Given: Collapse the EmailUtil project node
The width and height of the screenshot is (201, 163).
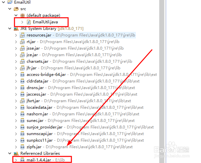Looking at the screenshot, I should (x=4, y=2).
